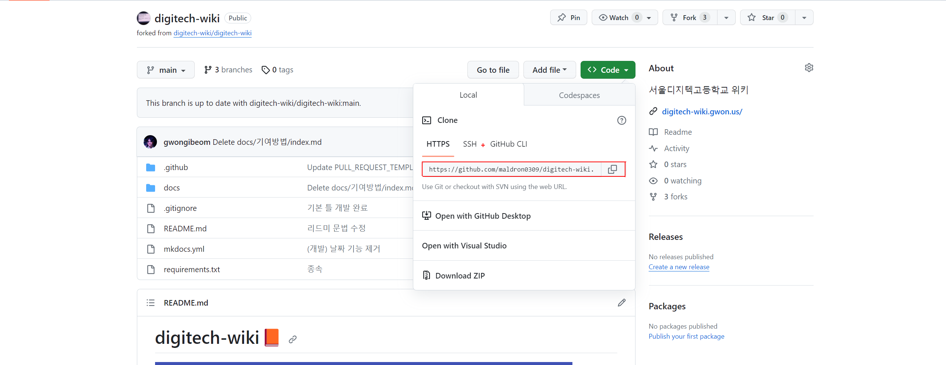Click the repository owner avatar
946x365 pixels.
click(x=144, y=18)
